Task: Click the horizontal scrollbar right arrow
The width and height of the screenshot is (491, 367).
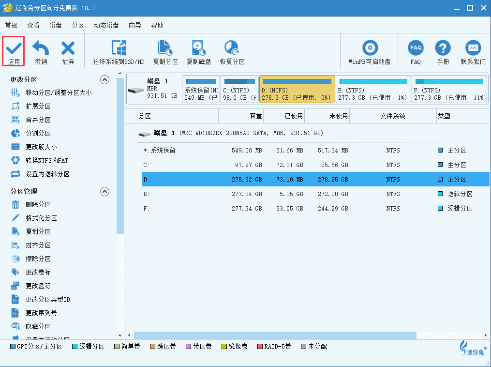Action: [x=486, y=335]
